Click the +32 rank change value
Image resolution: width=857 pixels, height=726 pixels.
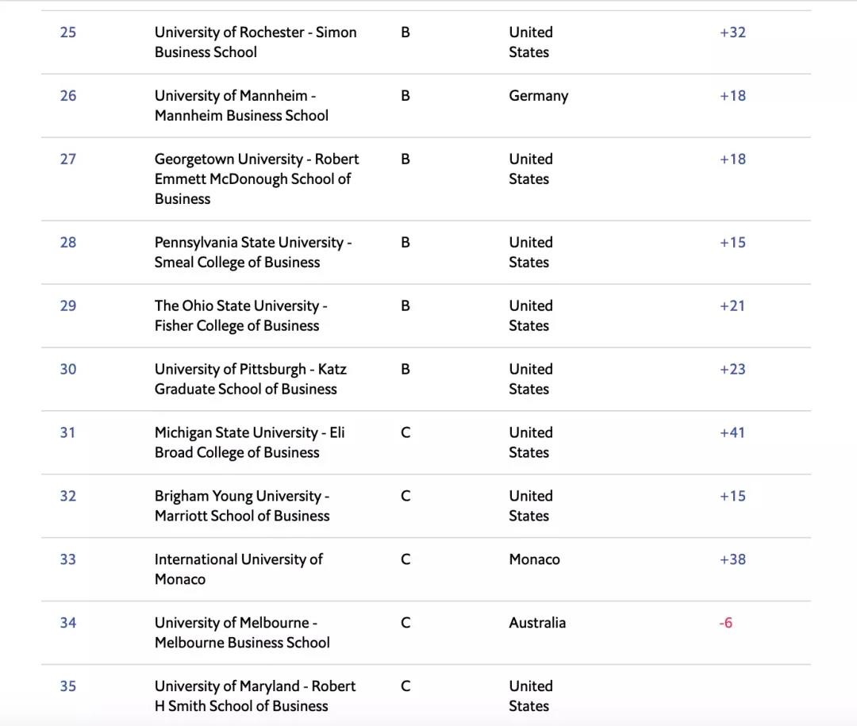point(732,33)
